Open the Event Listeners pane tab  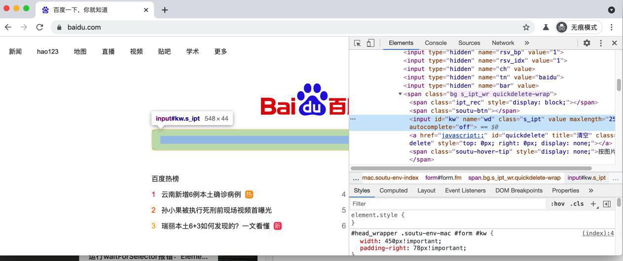(465, 191)
